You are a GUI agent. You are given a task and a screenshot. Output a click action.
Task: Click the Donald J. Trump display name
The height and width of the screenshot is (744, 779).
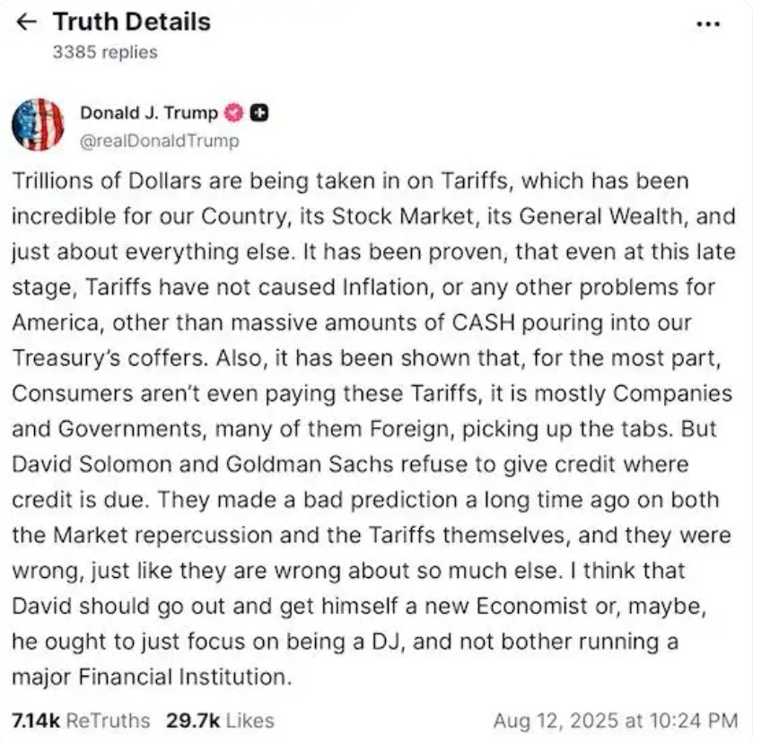click(x=148, y=112)
